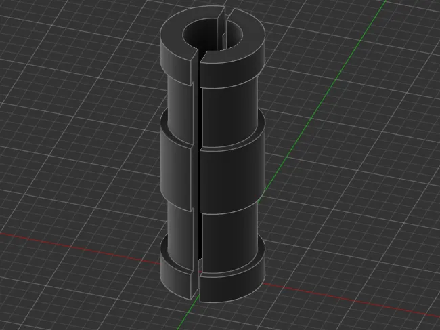Click the red axis line left of model
The height and width of the screenshot is (330, 440).
[80, 248]
